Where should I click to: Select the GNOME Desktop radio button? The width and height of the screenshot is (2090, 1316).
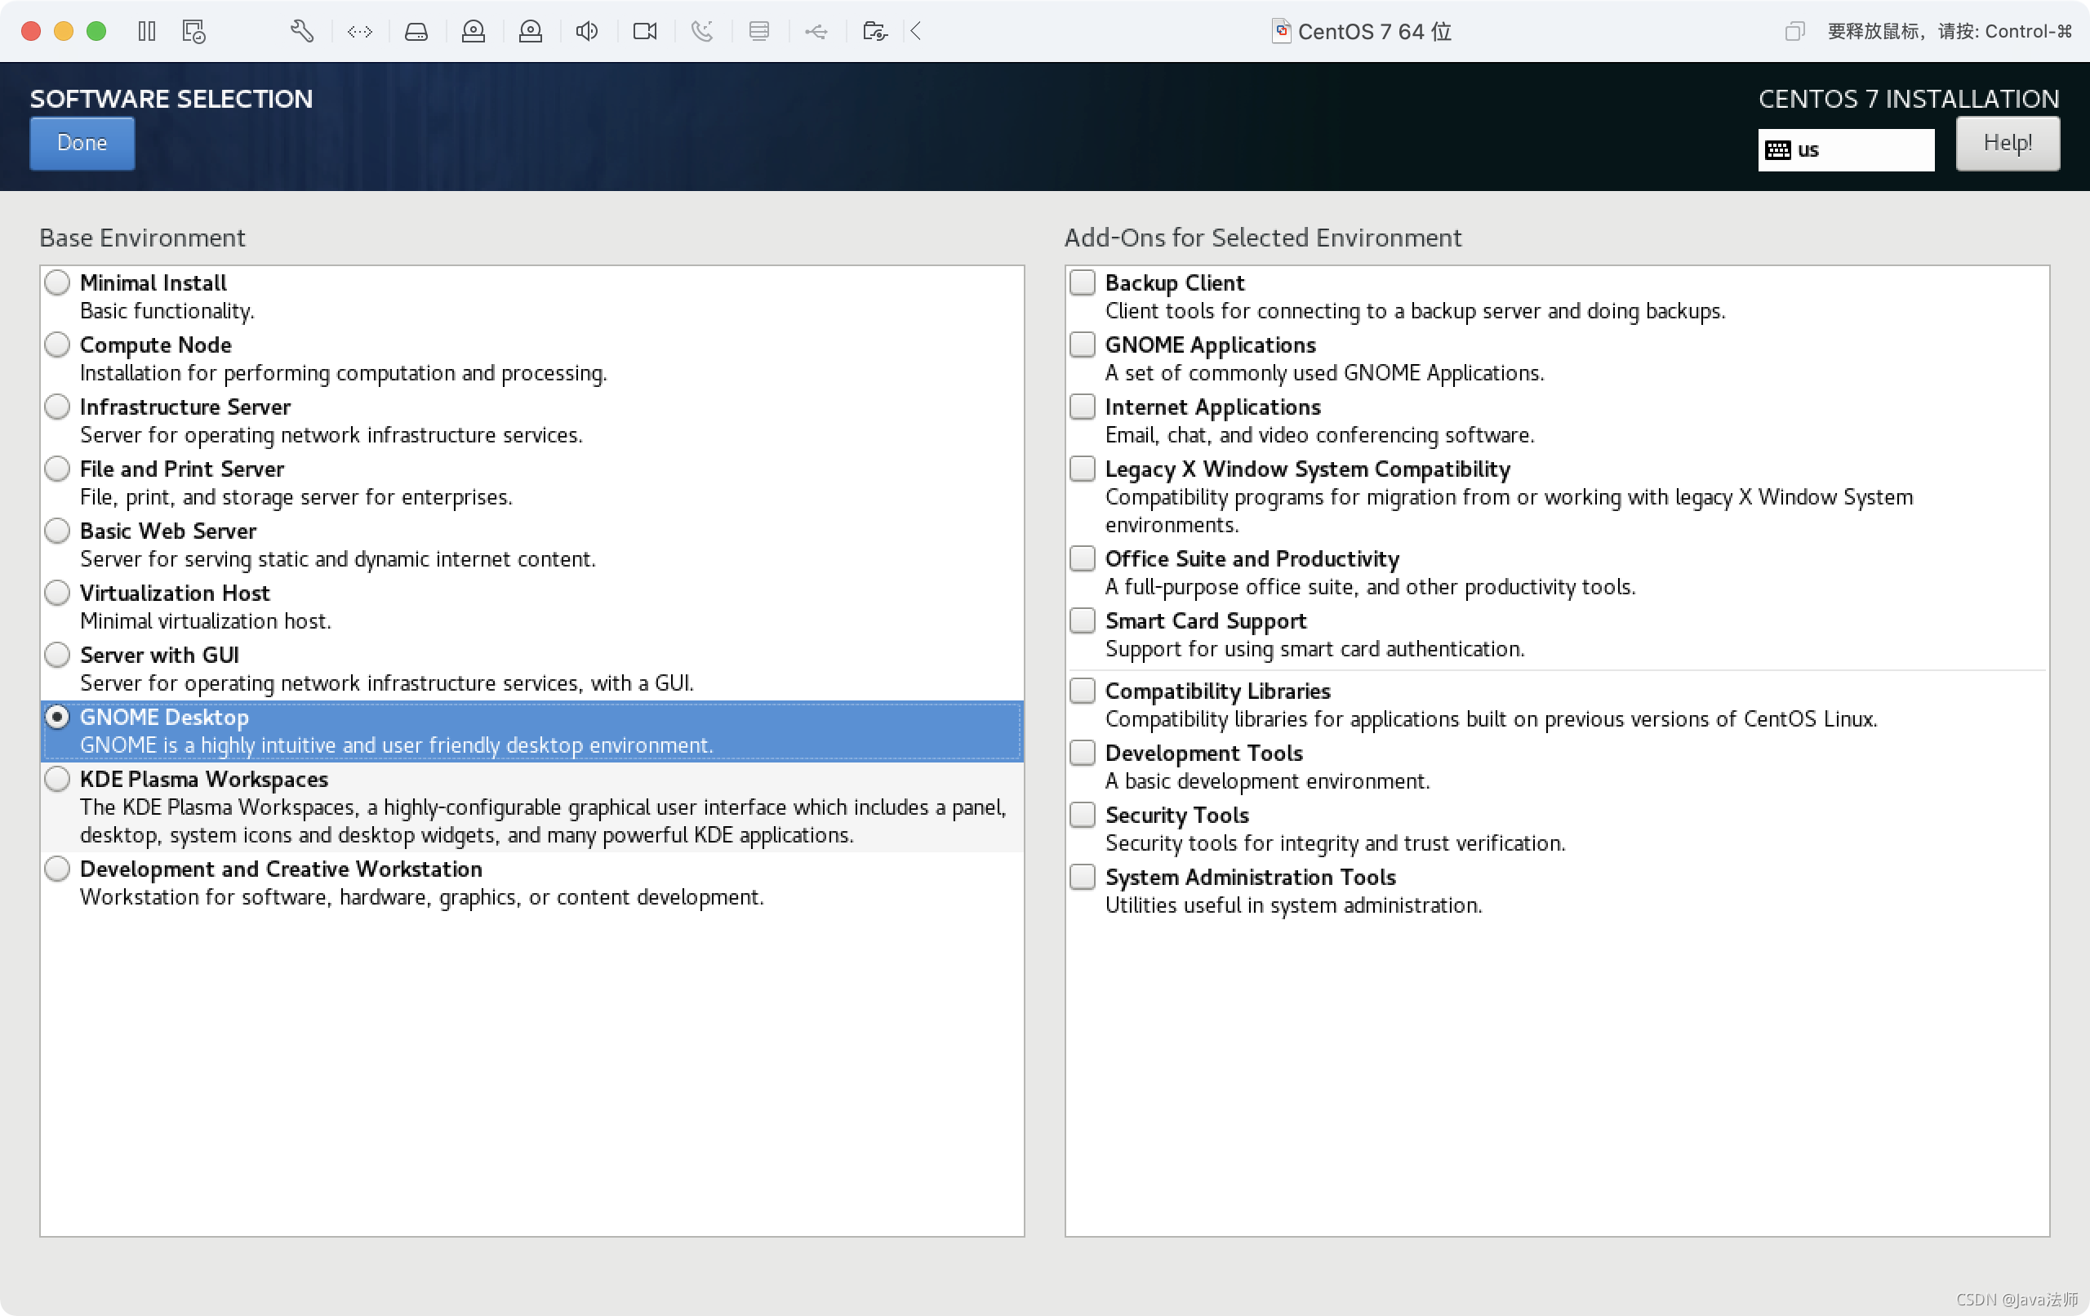pyautogui.click(x=57, y=717)
